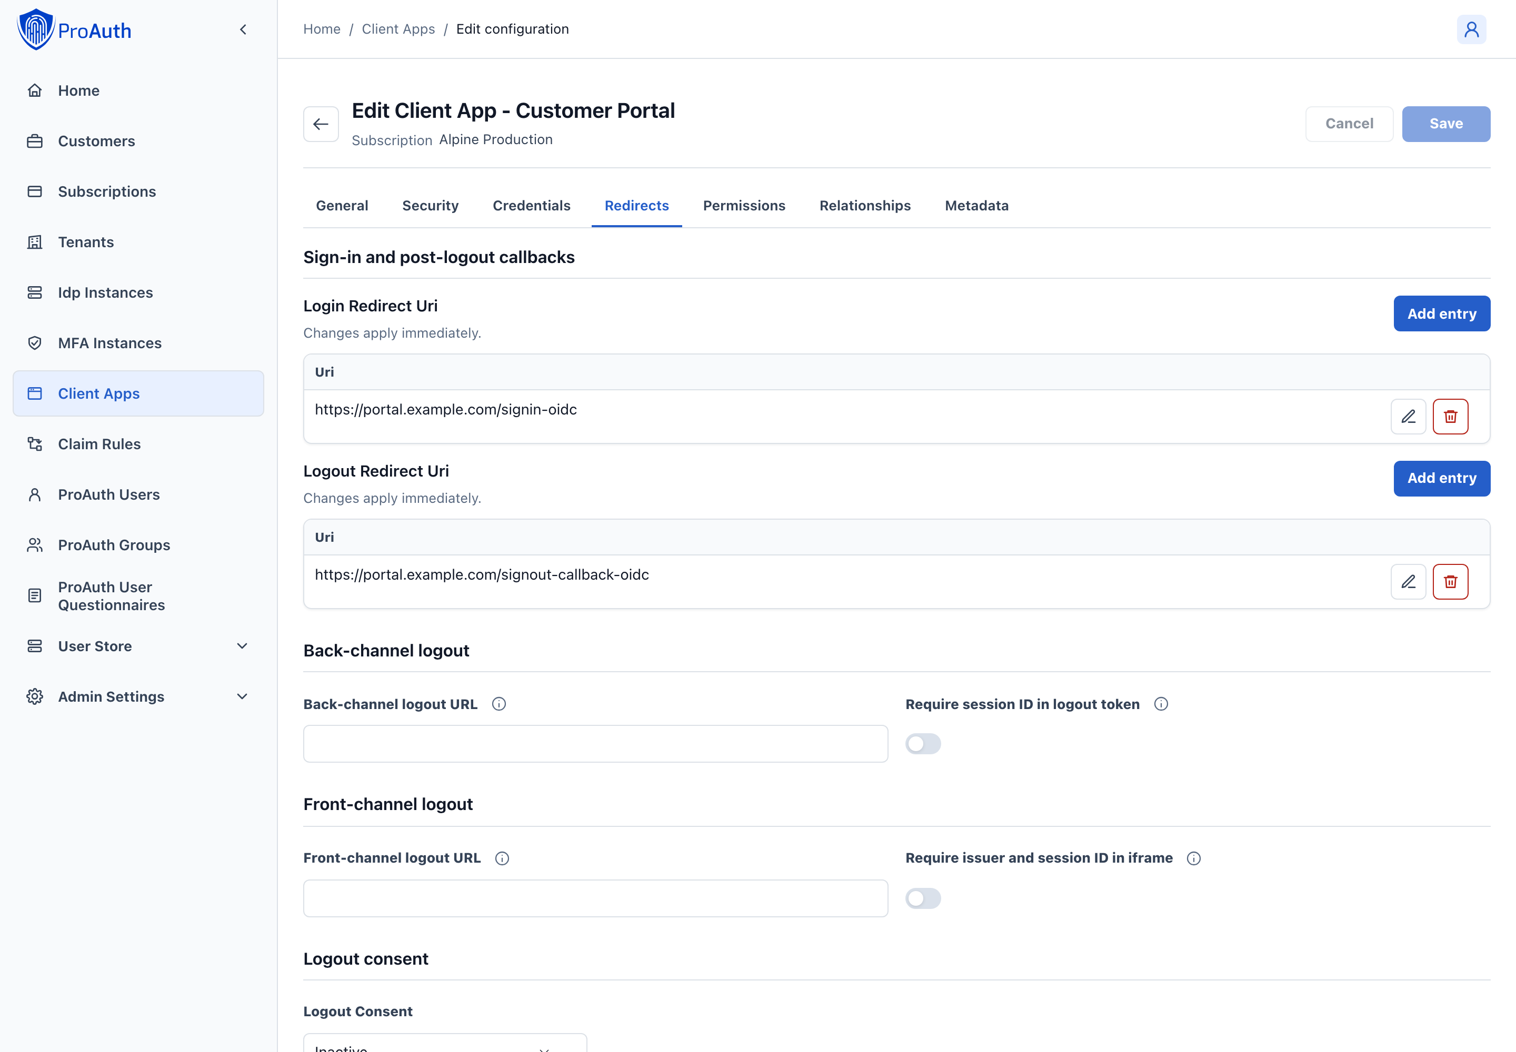Expand the User Store menu
Image resolution: width=1516 pixels, height=1052 pixels.
(x=138, y=646)
